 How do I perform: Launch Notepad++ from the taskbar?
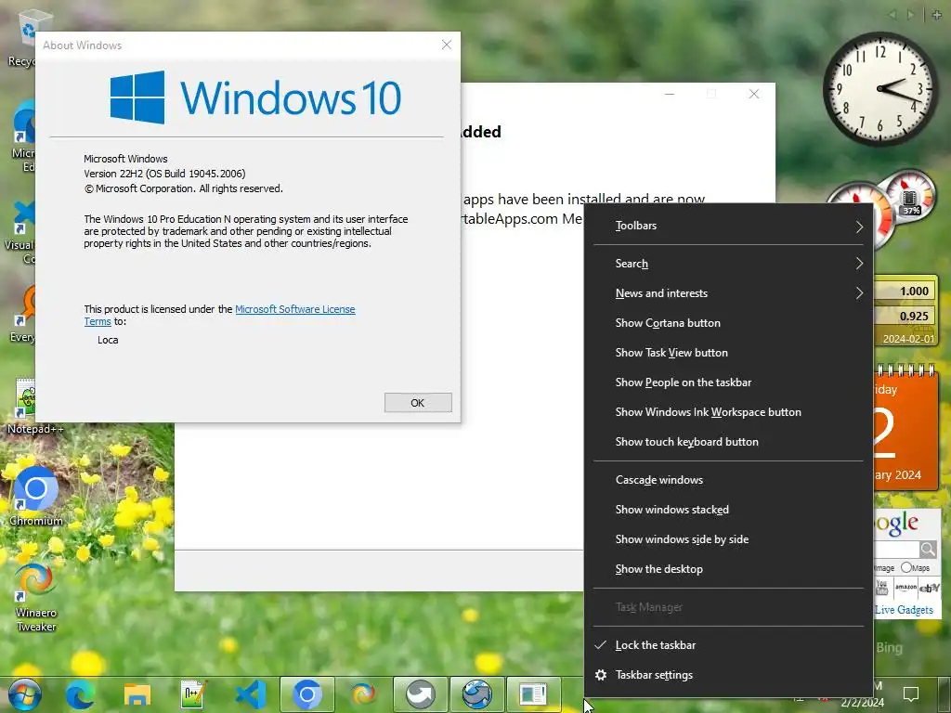coord(193,694)
